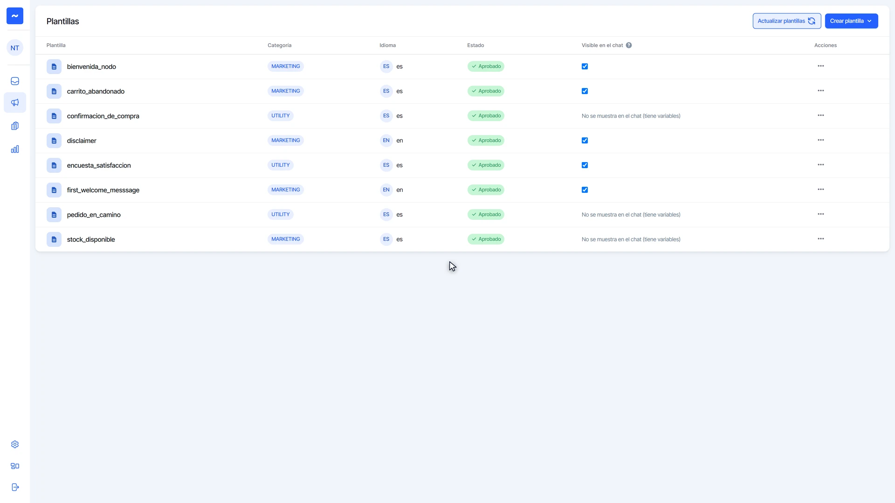Screen dimensions: 895x503
Task: Click document icon of carrito_abandonado
Action: (54, 91)
